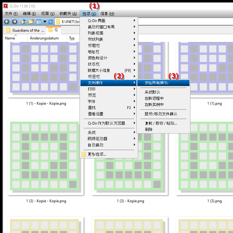Expand the 标题栏 submenu

tap(109, 45)
